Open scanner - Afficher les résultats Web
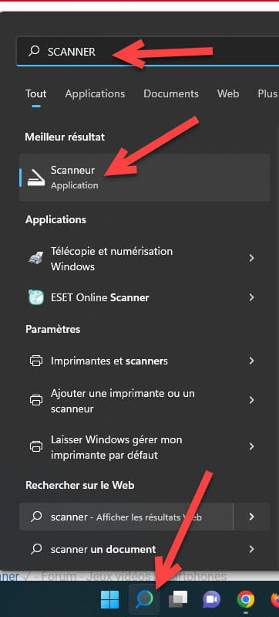This screenshot has height=617, width=279. (126, 517)
